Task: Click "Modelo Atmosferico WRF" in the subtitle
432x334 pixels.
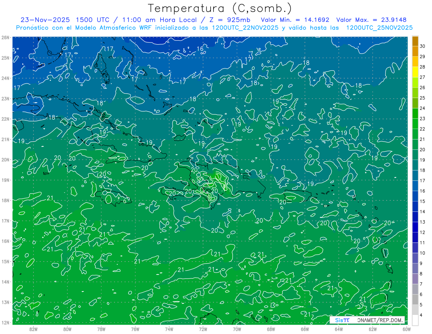Action: click(x=117, y=28)
